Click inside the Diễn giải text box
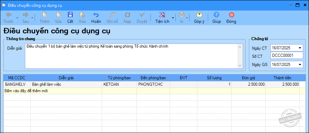309x133 pixels. (131, 56)
